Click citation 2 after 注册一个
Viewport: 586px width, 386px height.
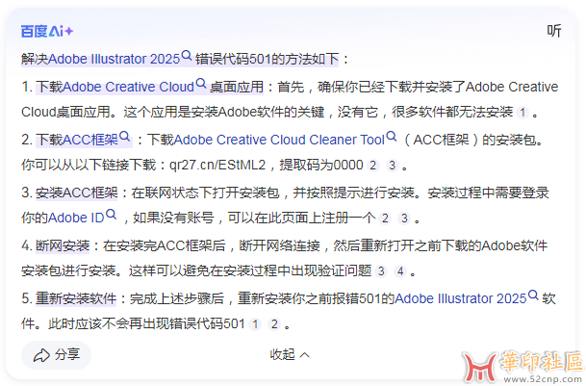[385, 219]
